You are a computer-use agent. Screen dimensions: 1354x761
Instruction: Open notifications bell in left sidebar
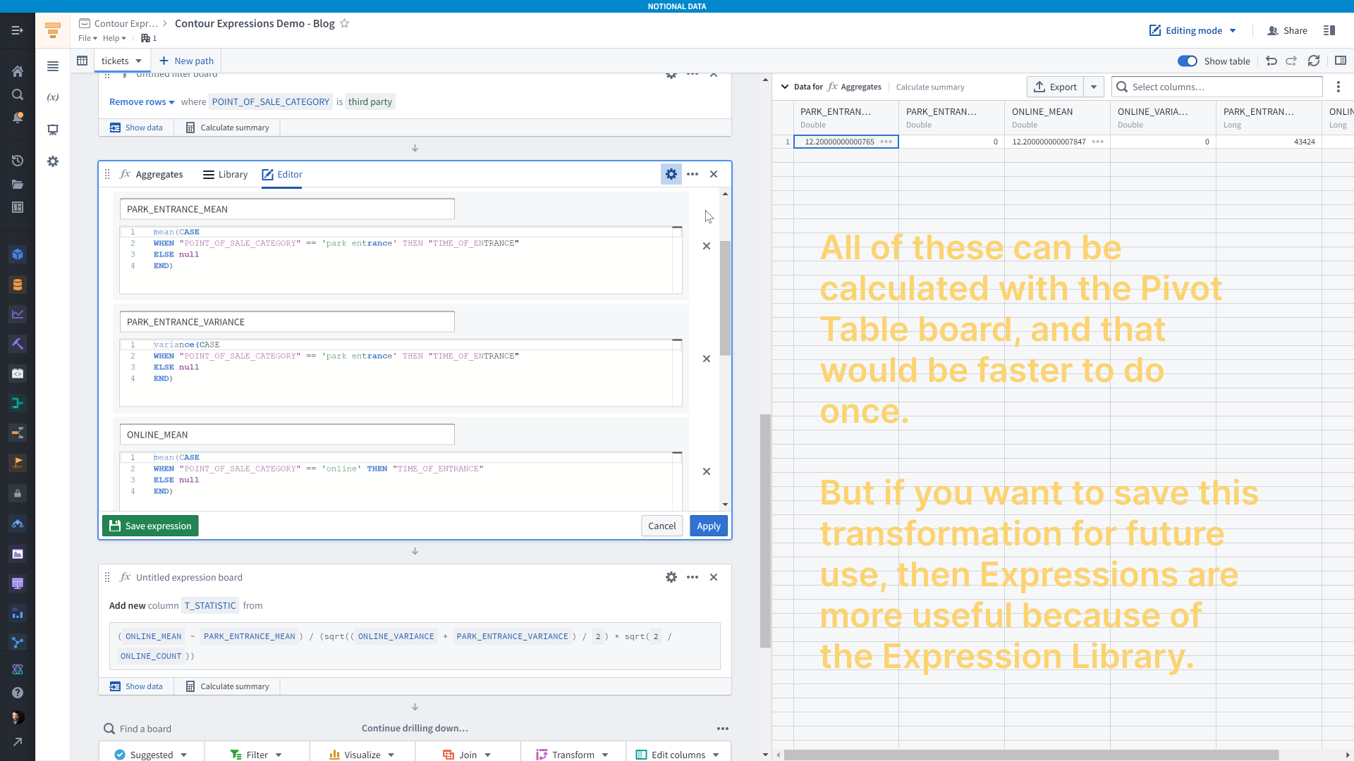click(18, 118)
